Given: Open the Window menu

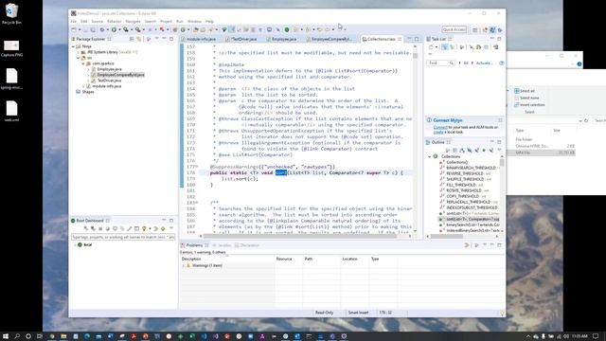Looking at the screenshot, I should click(x=194, y=21).
